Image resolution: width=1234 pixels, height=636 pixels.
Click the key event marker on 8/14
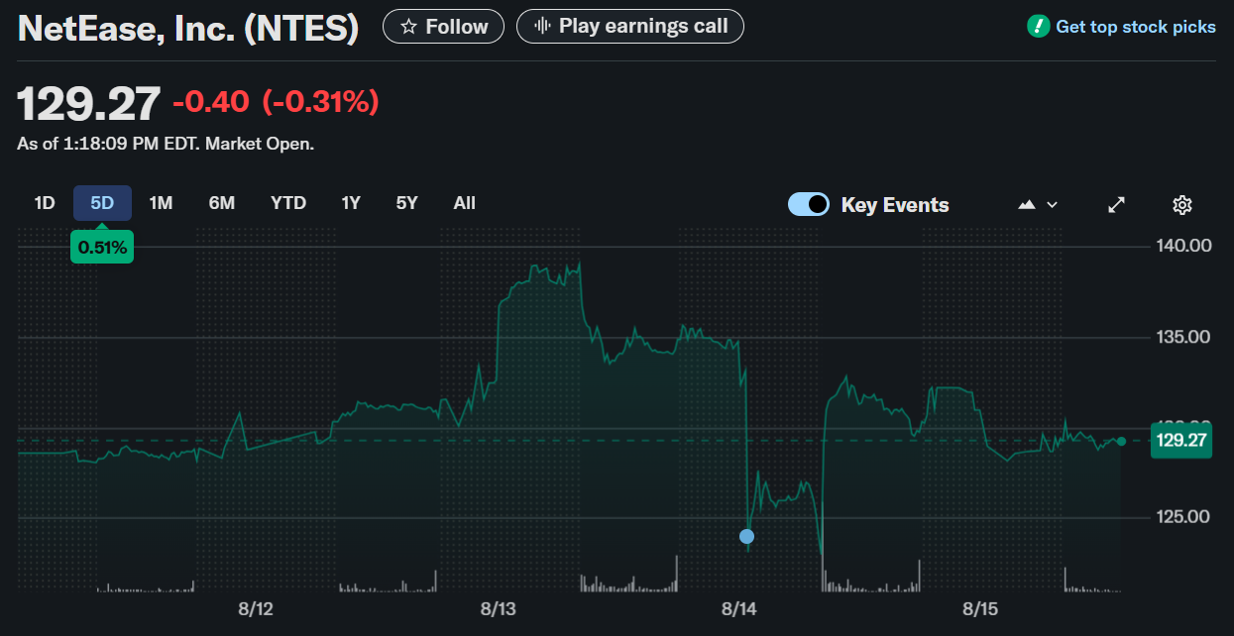[x=746, y=536]
